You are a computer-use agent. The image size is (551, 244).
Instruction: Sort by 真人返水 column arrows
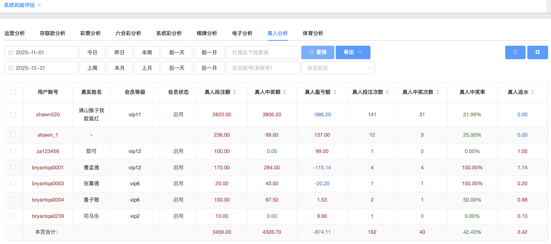click(533, 92)
